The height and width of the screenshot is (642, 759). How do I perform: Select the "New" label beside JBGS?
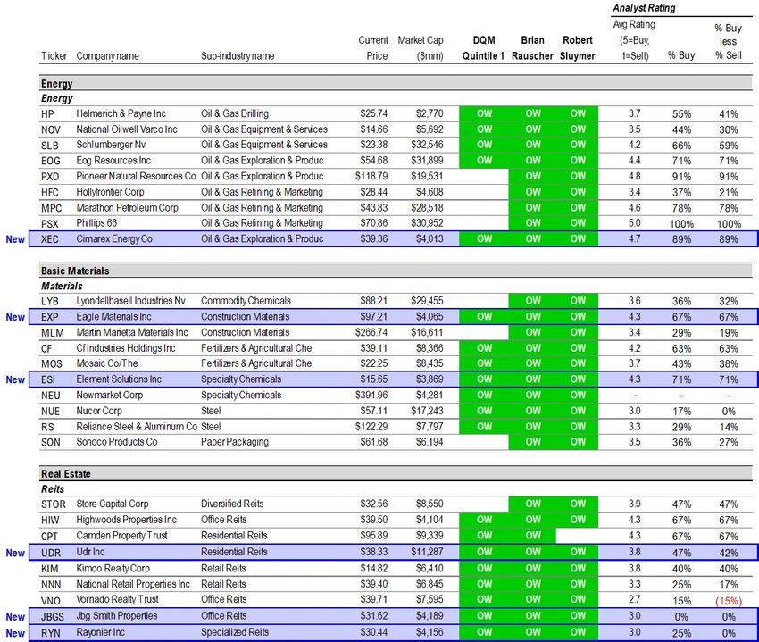coord(15,617)
